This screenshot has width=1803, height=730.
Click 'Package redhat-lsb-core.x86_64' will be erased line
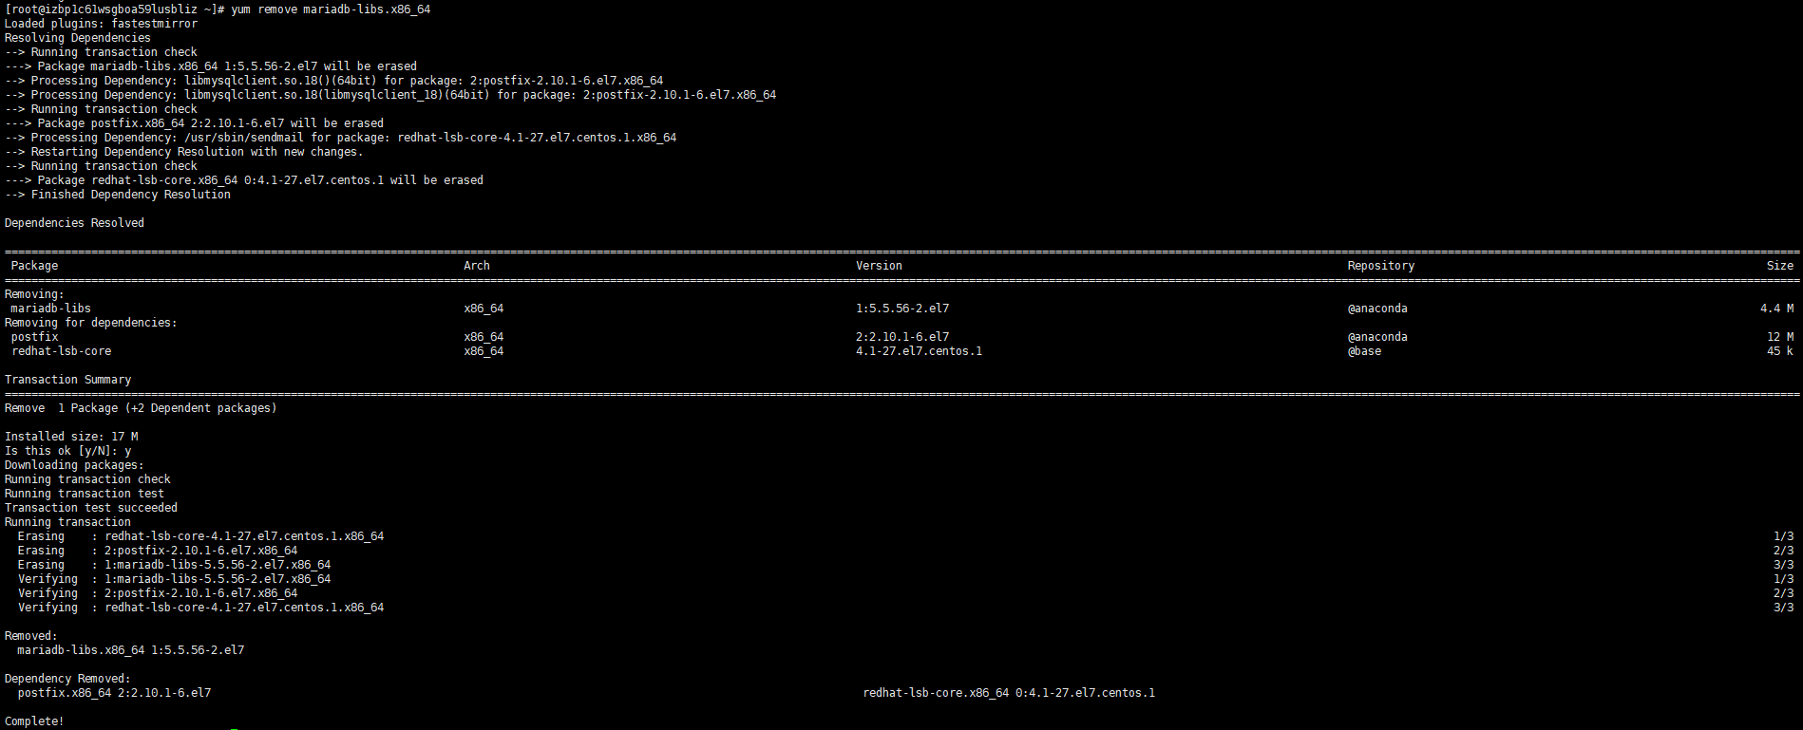click(x=244, y=180)
